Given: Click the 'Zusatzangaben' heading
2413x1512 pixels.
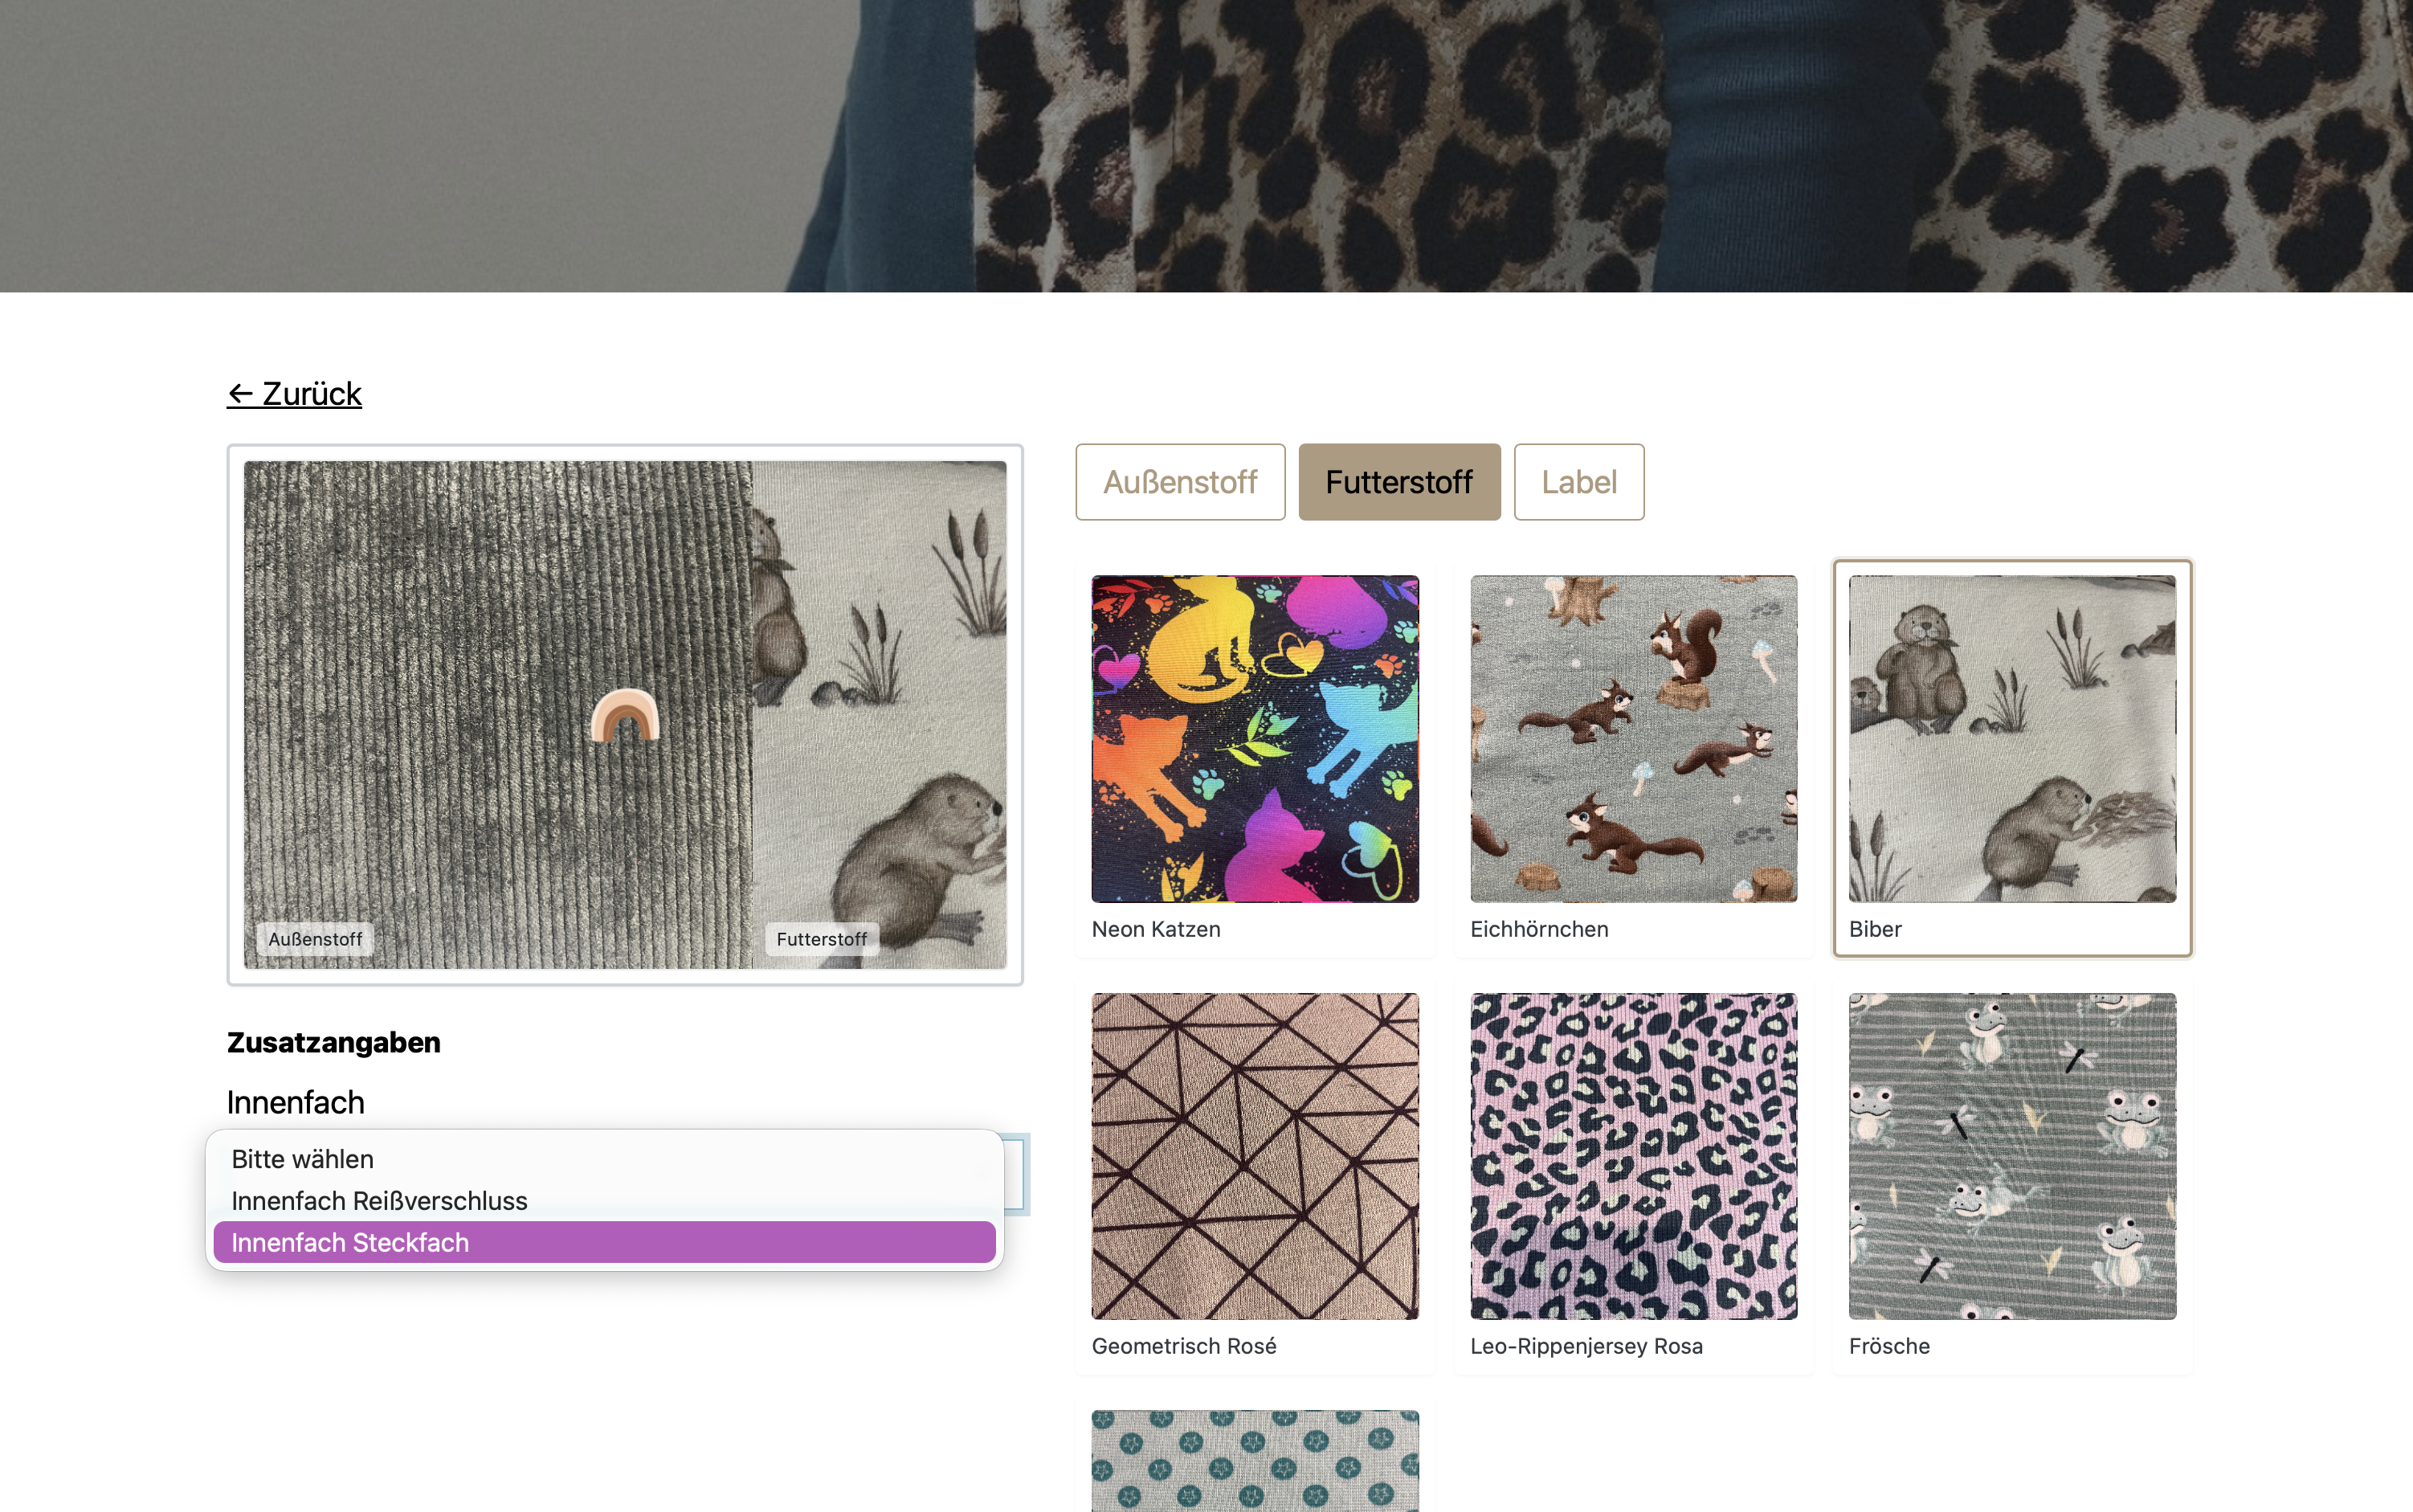Looking at the screenshot, I should point(334,1042).
